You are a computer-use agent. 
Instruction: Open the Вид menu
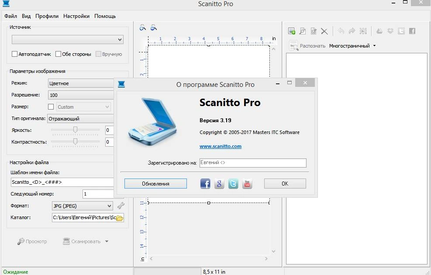pos(26,16)
